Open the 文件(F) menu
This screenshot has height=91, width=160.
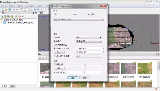pos(4,6)
